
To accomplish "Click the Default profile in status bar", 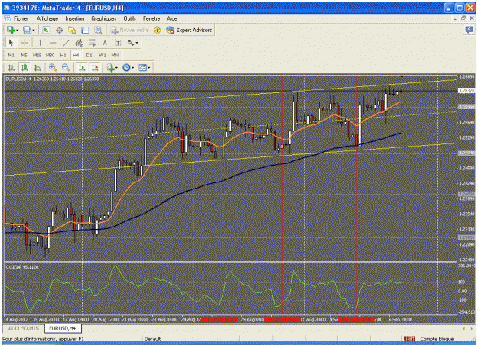I will pos(152,339).
